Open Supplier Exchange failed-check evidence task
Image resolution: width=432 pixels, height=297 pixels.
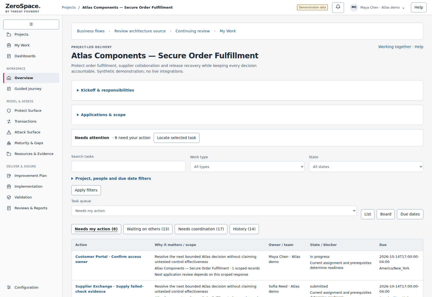(109, 289)
